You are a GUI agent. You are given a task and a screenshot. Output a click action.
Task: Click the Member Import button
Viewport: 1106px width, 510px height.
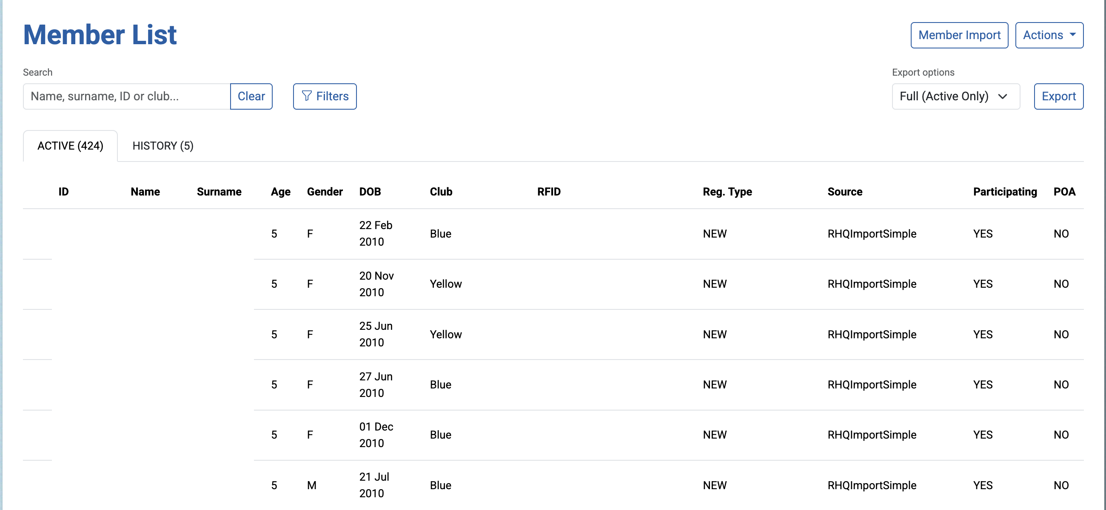[959, 35]
